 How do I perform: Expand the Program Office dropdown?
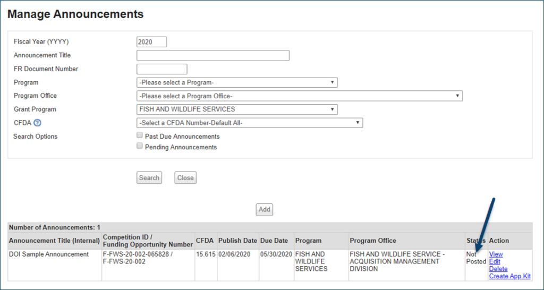coord(299,96)
